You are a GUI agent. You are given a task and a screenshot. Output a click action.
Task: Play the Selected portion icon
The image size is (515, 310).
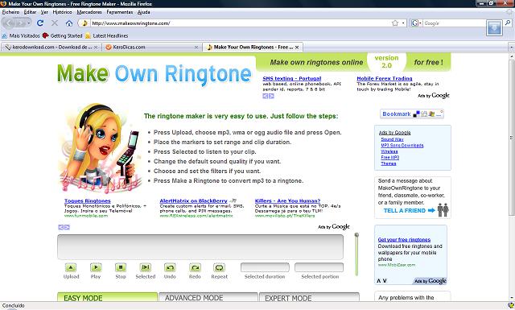(x=145, y=267)
